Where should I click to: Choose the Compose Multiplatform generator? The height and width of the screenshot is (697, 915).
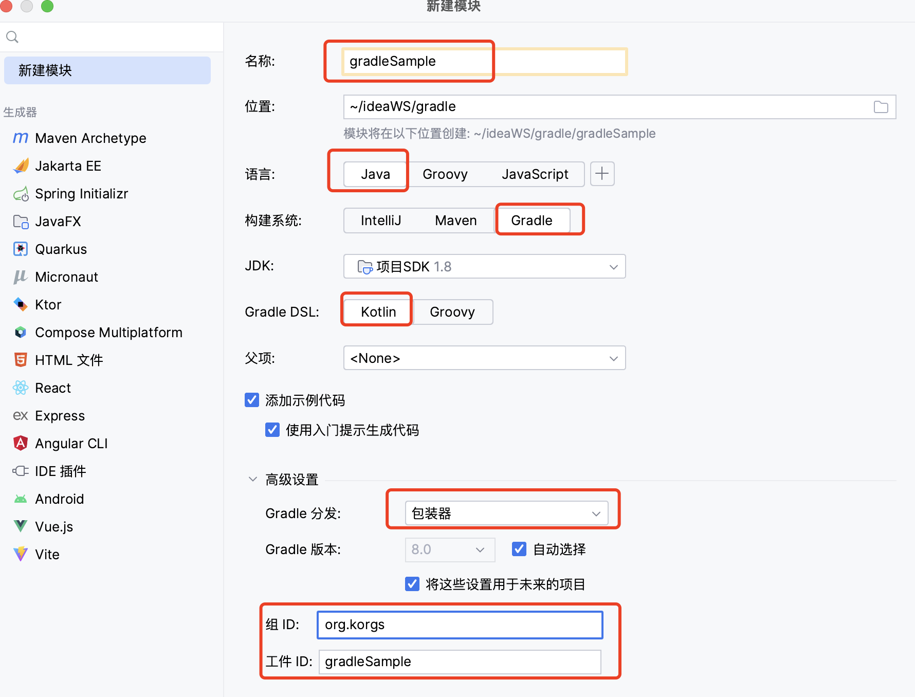(108, 332)
